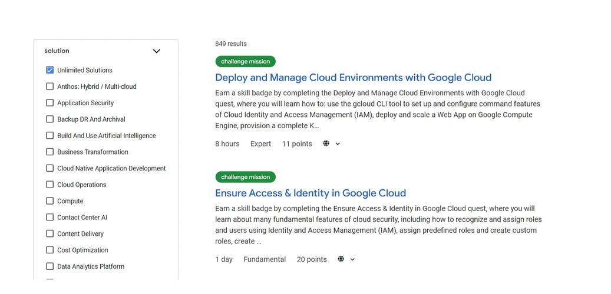Click the Ensure Access quest description text

pos(378,225)
